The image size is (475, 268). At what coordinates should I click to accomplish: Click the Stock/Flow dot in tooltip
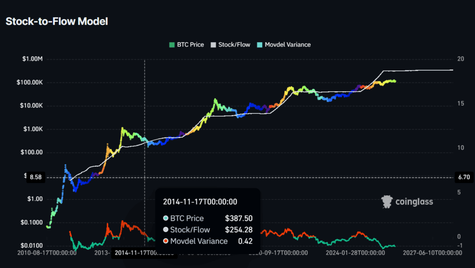pos(166,230)
